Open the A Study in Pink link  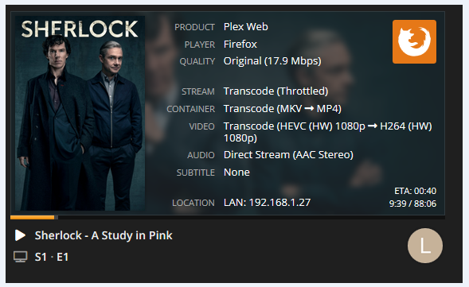point(131,235)
